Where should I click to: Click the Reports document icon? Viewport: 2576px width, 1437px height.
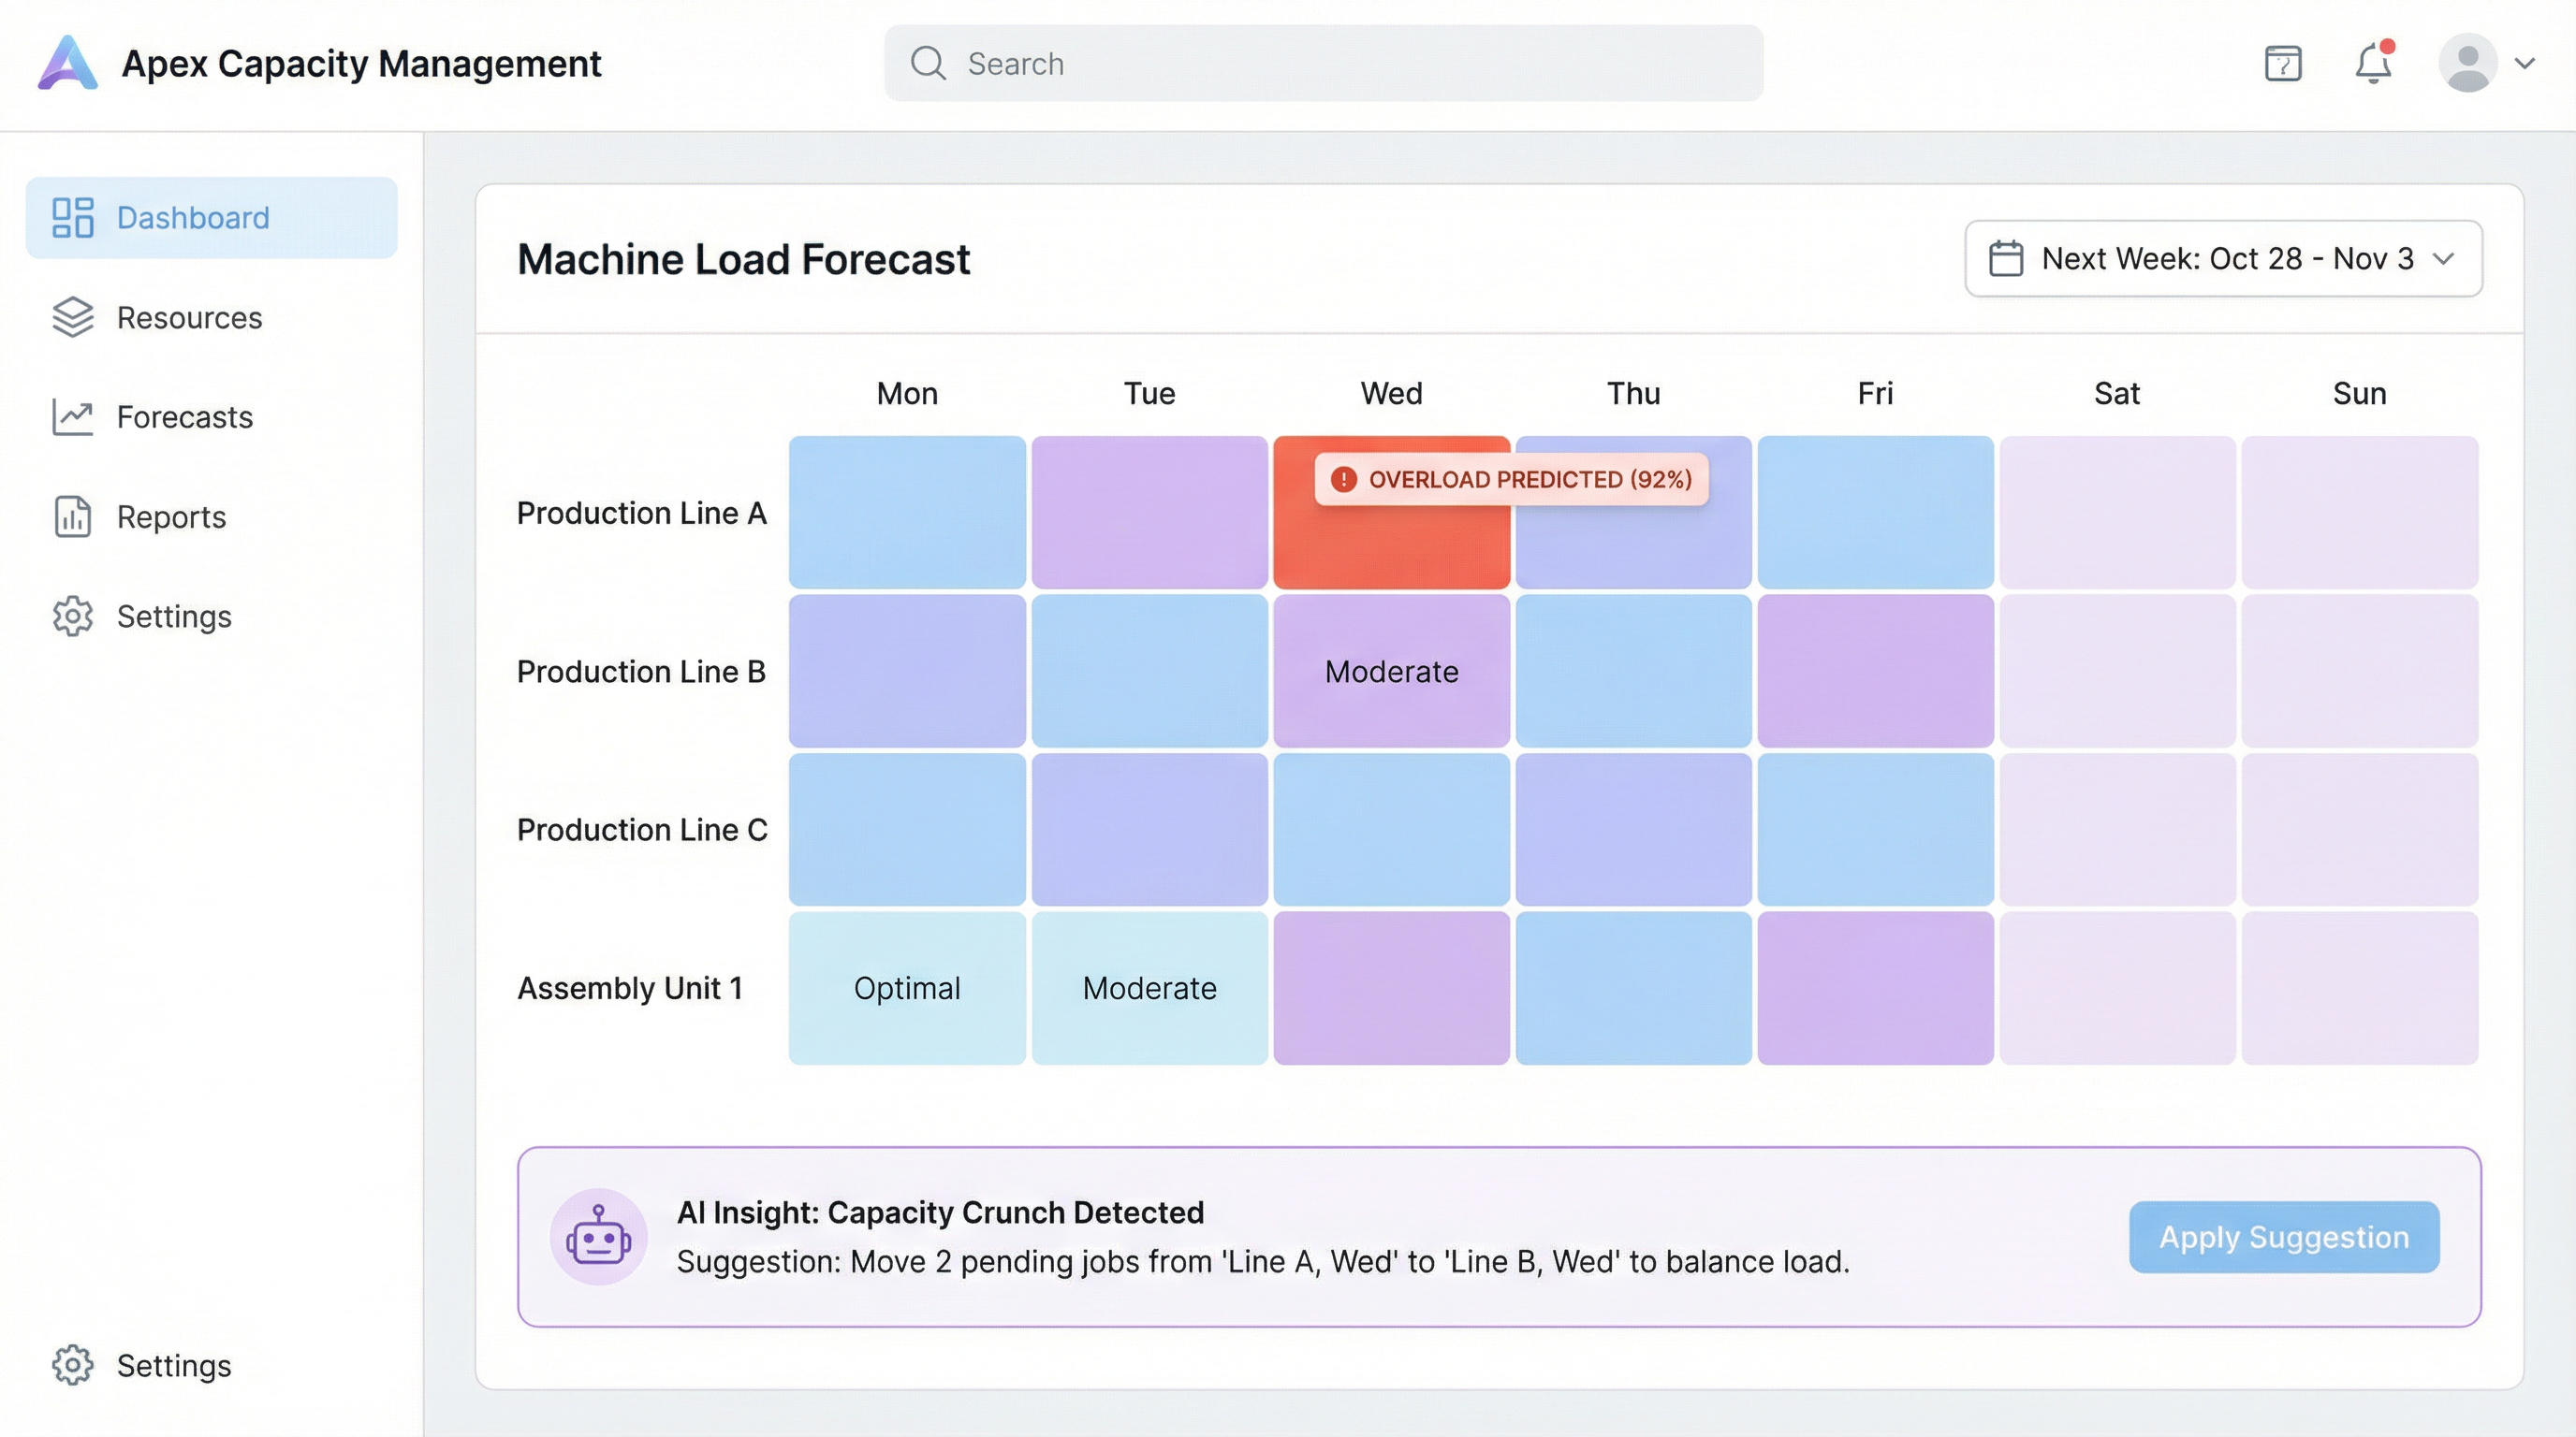72,516
